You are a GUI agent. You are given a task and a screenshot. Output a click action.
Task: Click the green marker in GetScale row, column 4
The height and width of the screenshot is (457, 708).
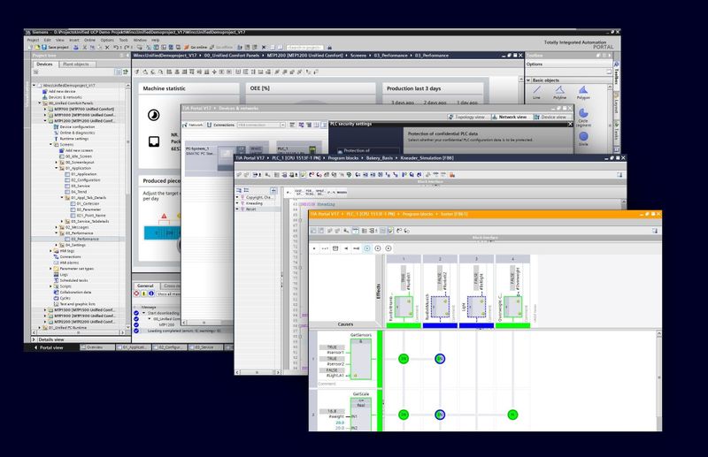pyautogui.click(x=512, y=415)
